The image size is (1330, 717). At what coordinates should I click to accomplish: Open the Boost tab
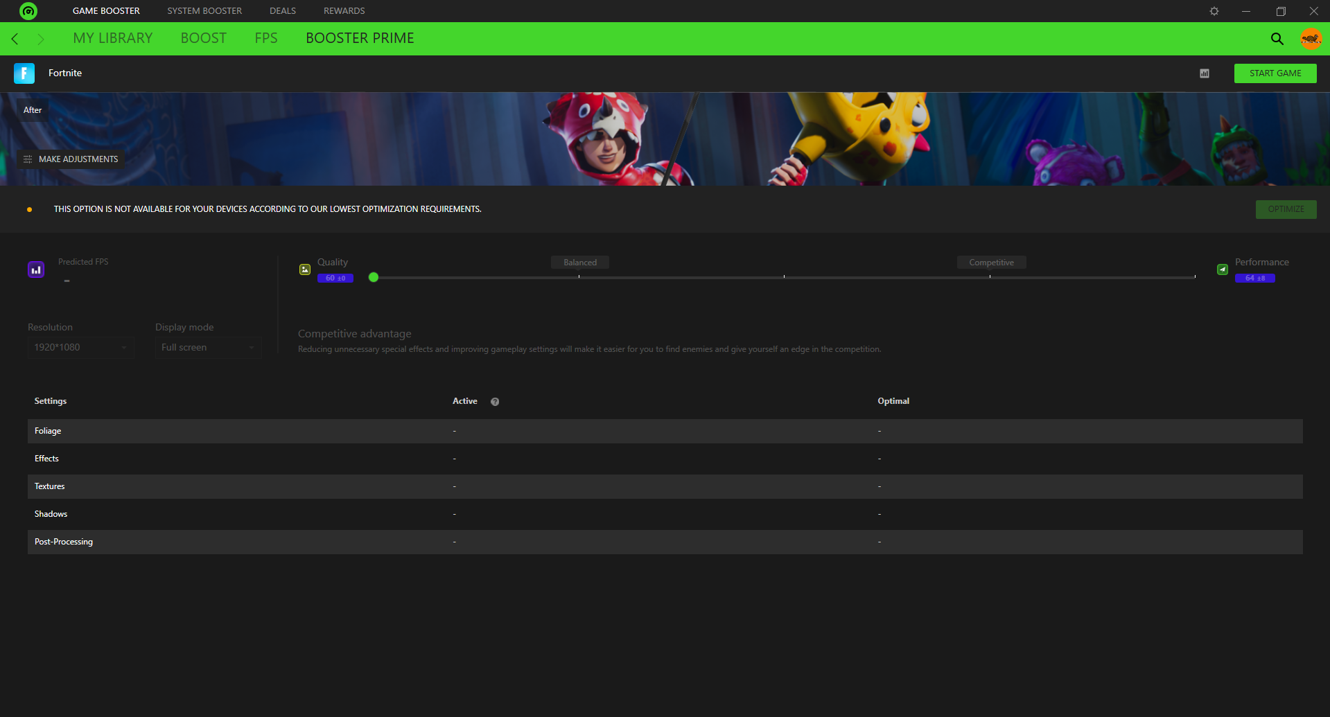[204, 38]
